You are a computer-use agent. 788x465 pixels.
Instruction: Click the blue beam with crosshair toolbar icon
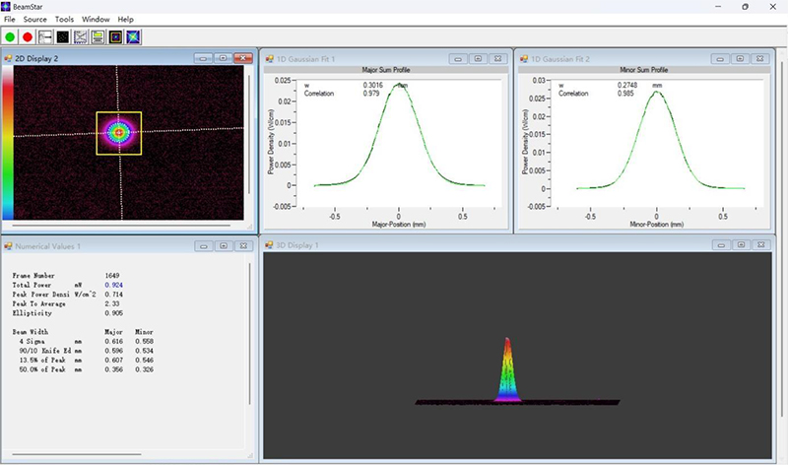pyautogui.click(x=133, y=37)
